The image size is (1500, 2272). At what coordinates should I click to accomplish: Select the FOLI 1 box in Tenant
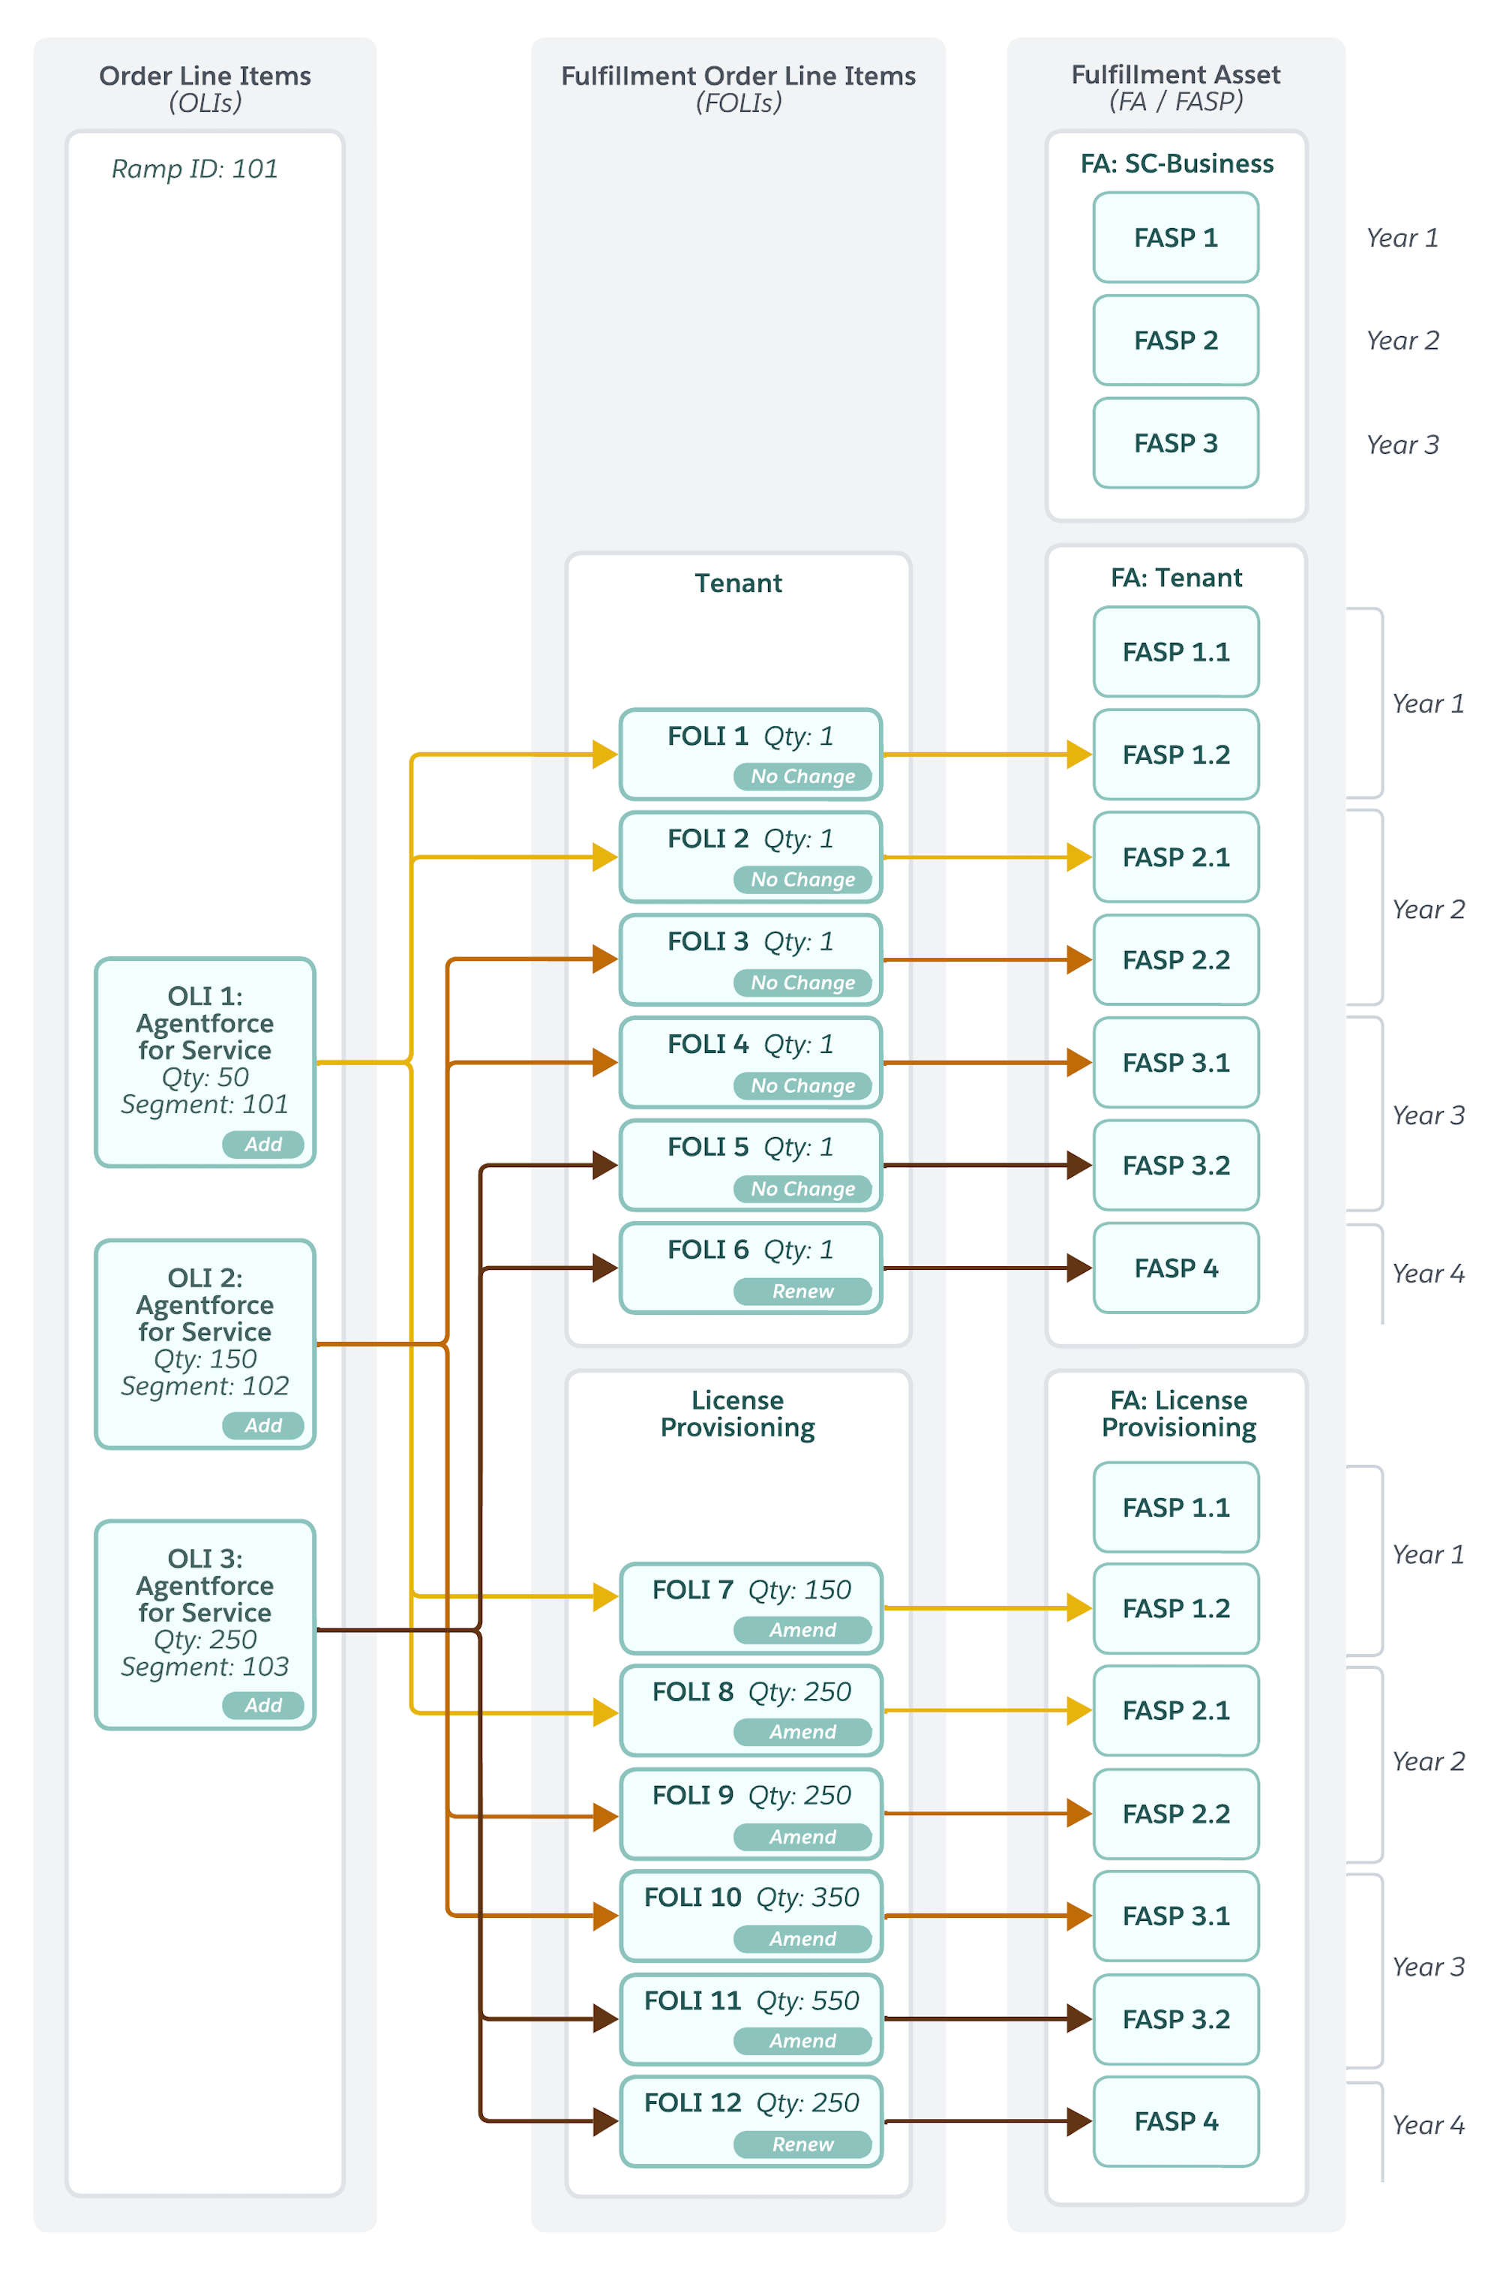(751, 754)
